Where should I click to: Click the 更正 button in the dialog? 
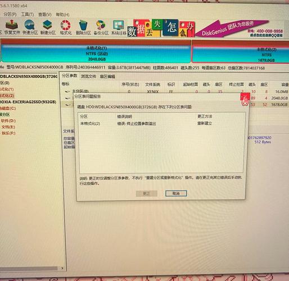pos(146,193)
